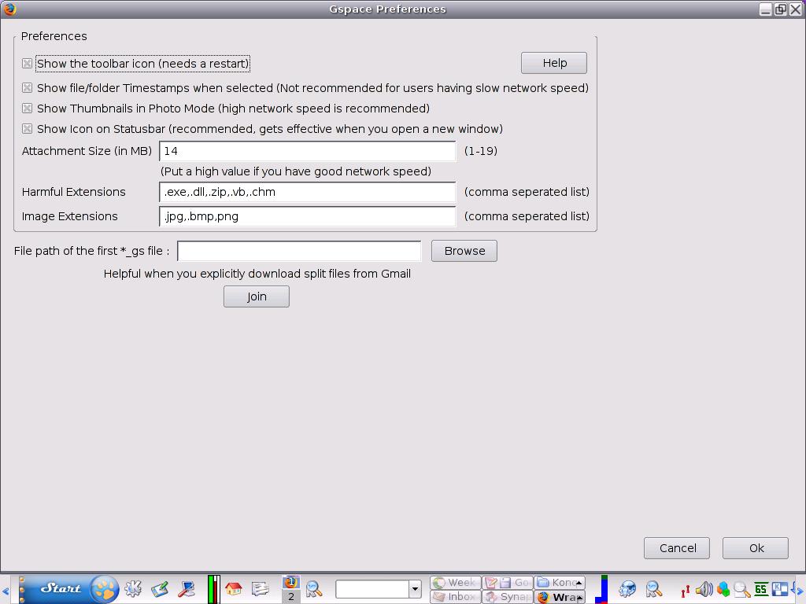
Task: Click the panel's right hide arrow
Action: [x=800, y=591]
